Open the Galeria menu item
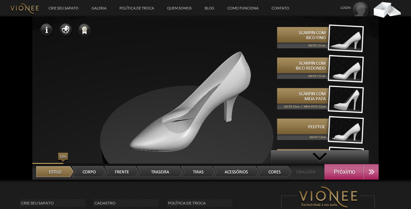The image size is (411, 209). [x=99, y=8]
